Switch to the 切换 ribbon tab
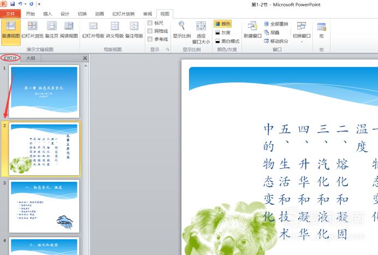This screenshot has width=378, height=255. point(82,14)
